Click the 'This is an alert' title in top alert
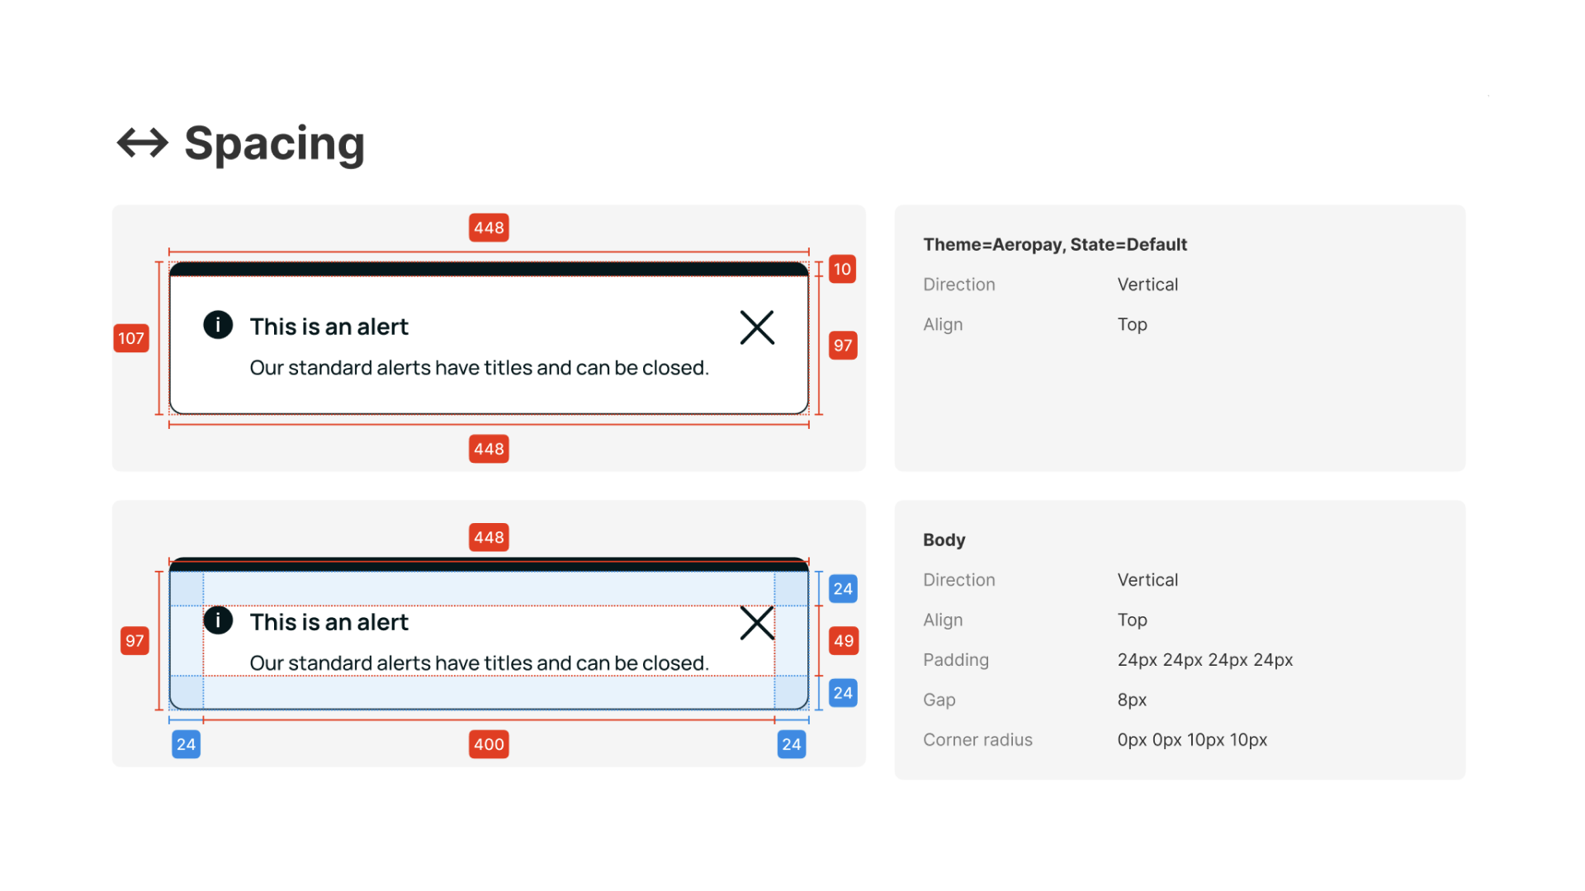1585x891 pixels. point(329,327)
